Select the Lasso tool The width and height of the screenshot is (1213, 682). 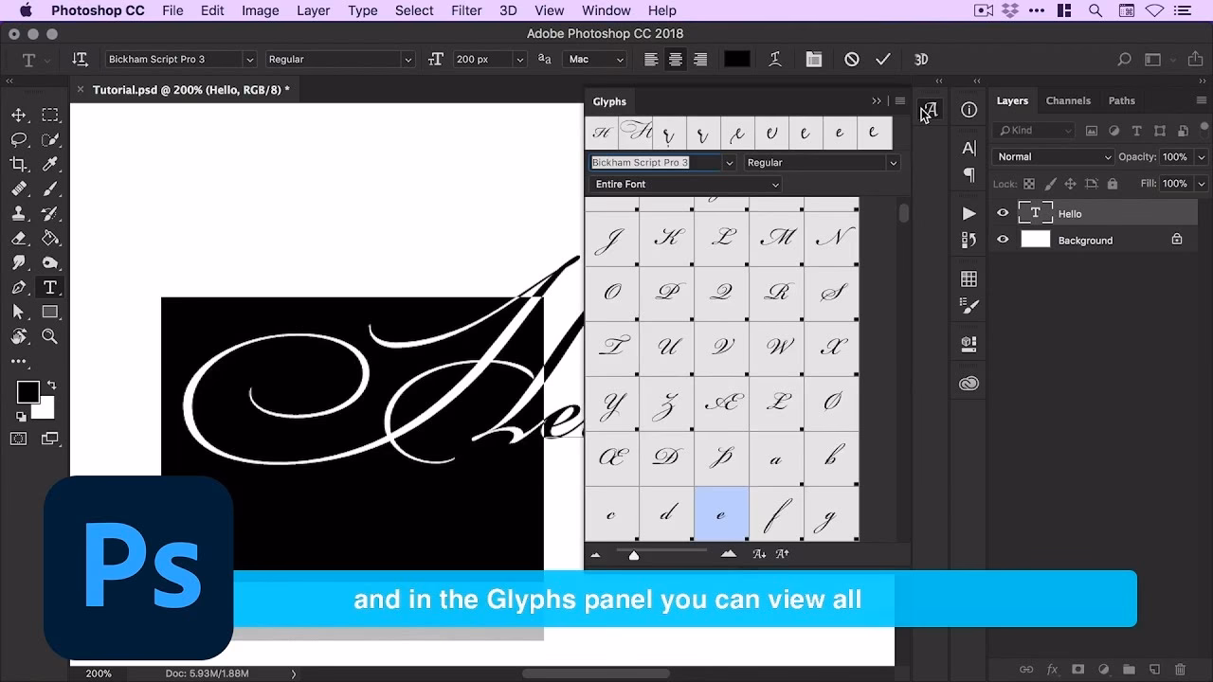tap(20, 139)
